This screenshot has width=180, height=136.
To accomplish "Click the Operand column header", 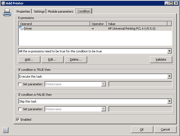I will [x=54, y=24].
